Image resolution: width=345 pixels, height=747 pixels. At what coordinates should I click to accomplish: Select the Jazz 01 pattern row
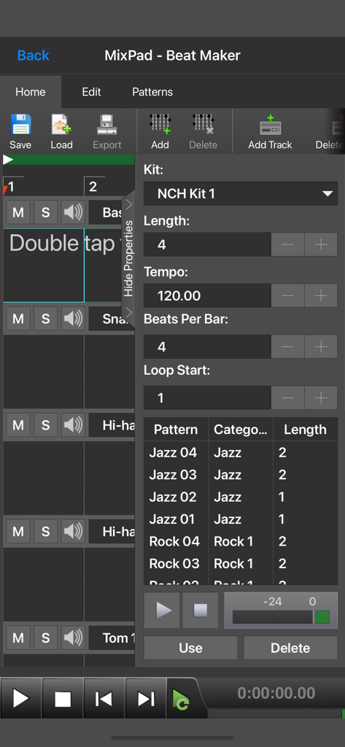(x=241, y=519)
